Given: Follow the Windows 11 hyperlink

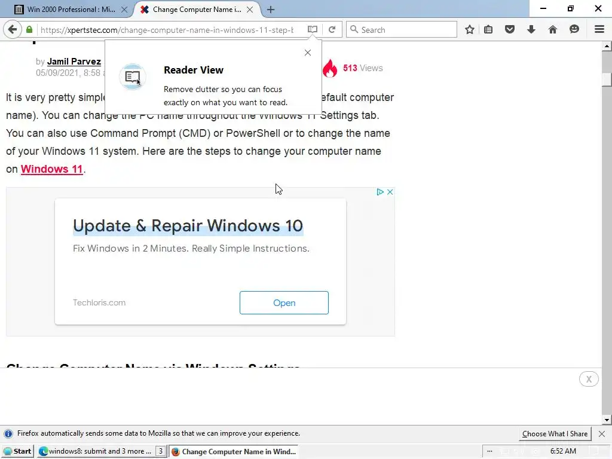Looking at the screenshot, I should click(x=51, y=169).
